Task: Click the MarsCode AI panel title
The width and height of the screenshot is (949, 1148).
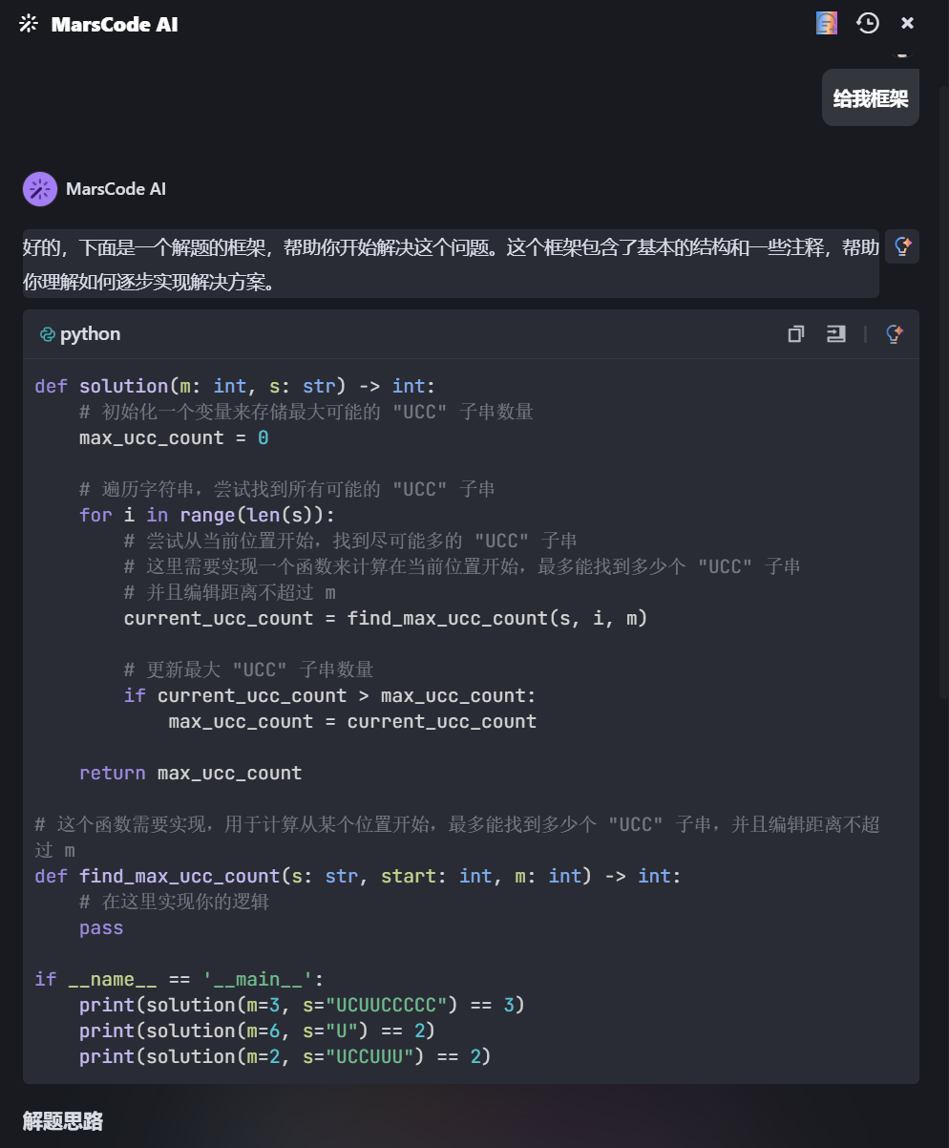Action: point(115,24)
